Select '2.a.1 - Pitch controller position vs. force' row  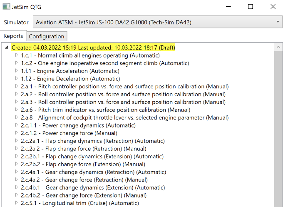pyautogui.click(x=125, y=87)
